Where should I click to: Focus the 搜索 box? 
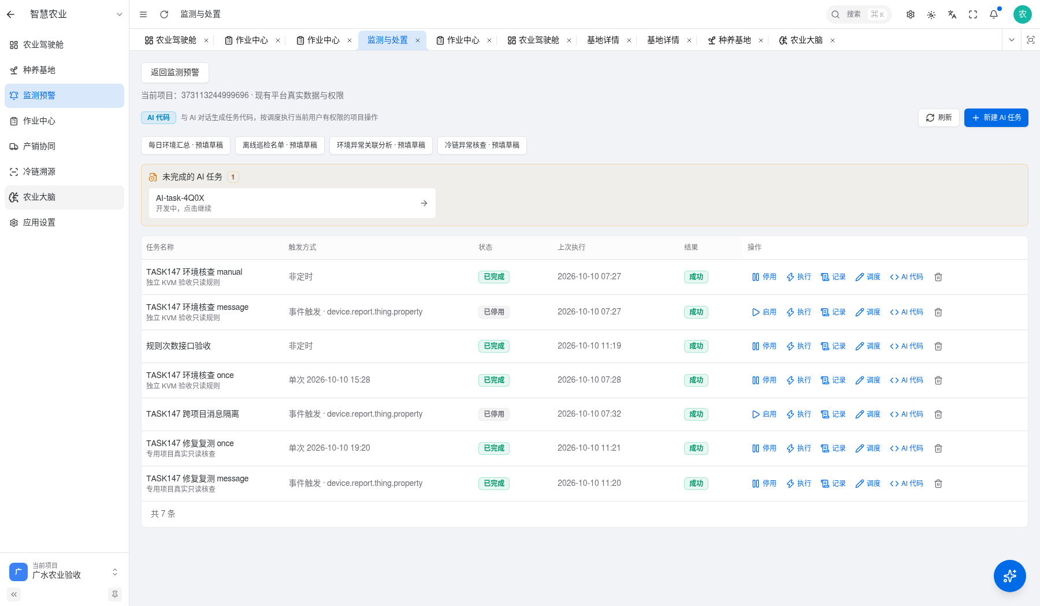tap(859, 14)
